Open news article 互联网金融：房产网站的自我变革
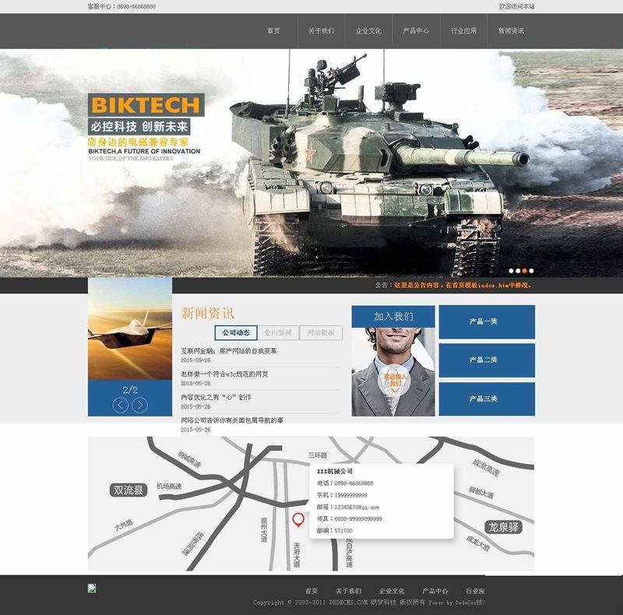623x615 pixels. pos(229,351)
